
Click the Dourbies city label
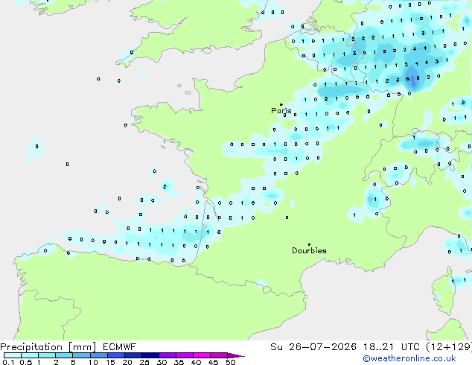click(x=309, y=250)
